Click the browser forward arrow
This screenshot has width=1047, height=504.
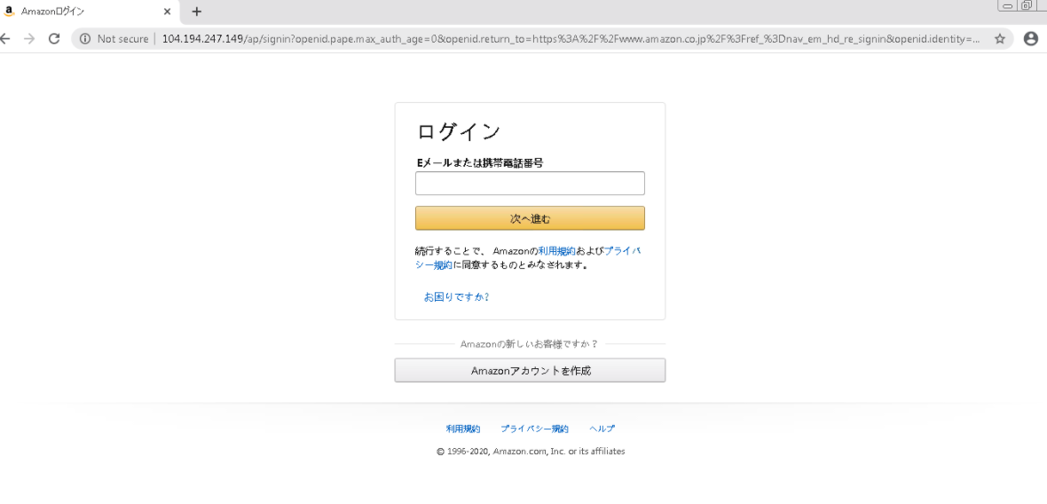click(x=28, y=39)
